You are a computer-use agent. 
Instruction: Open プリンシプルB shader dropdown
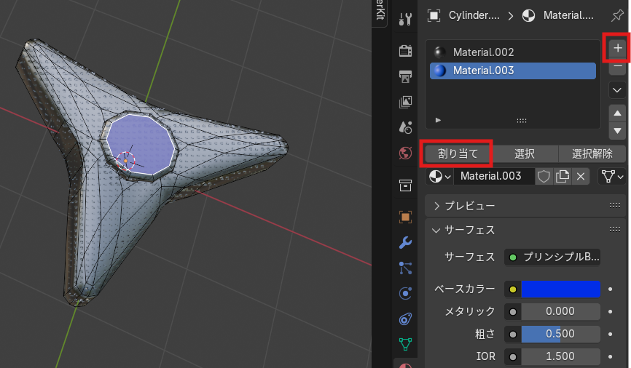click(552, 257)
